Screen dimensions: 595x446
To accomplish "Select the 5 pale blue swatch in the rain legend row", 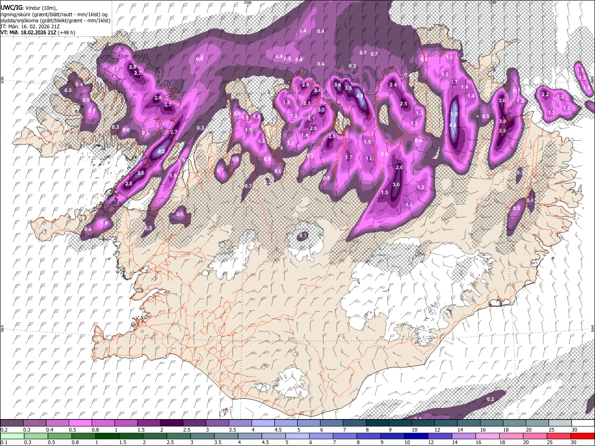I will click(x=297, y=436).
